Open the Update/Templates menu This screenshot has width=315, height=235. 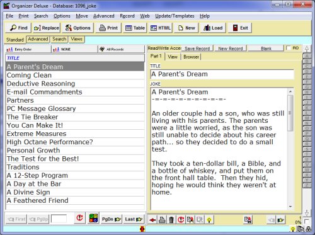coord(175,16)
